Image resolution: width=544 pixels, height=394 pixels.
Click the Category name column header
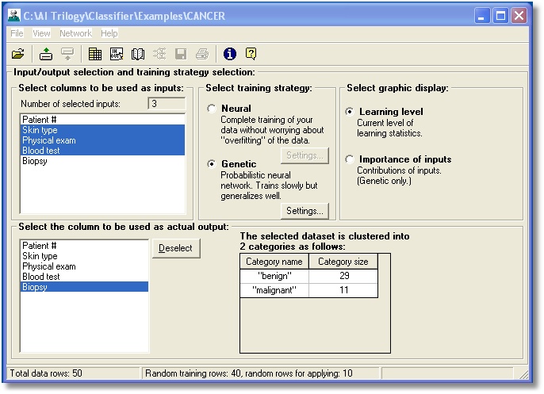pyautogui.click(x=274, y=262)
